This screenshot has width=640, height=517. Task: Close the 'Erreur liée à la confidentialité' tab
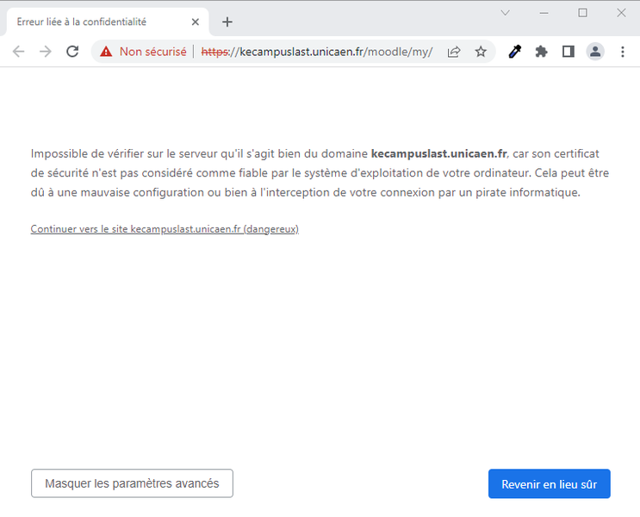(196, 22)
